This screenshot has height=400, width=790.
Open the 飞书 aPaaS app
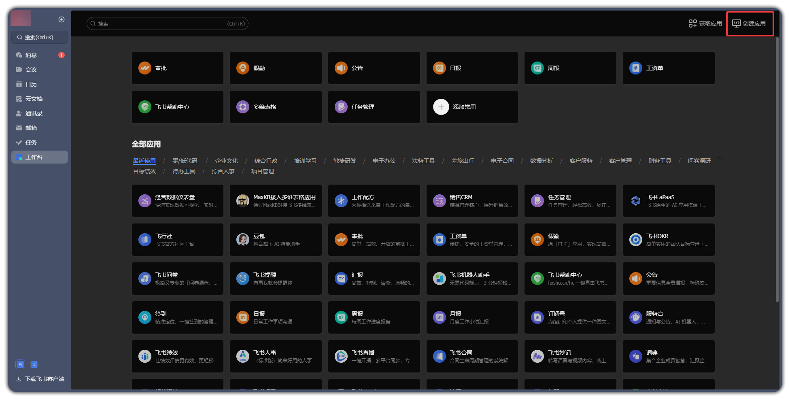point(635,201)
